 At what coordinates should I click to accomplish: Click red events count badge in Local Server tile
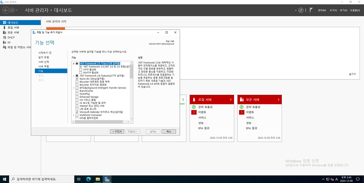click(194, 112)
